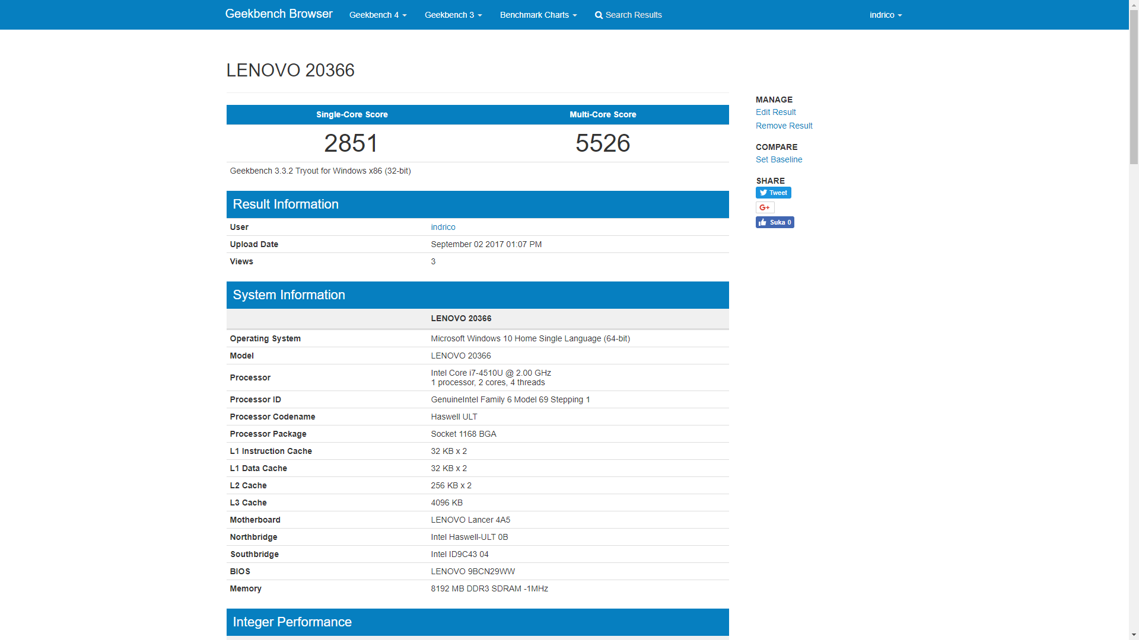Click the scrollbar down arrow
This screenshot has width=1139, height=640.
1134,635
